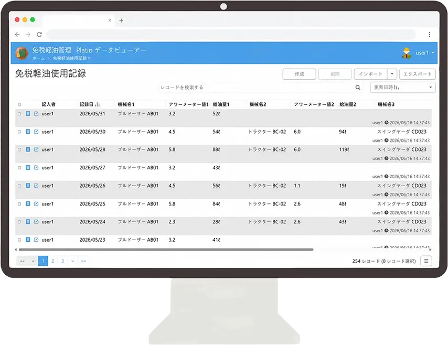
Task: Select the 2026/05/27 record checkbox
Action: click(x=19, y=168)
